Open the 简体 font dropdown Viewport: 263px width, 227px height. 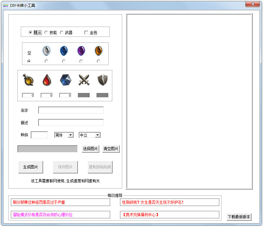click(x=64, y=135)
